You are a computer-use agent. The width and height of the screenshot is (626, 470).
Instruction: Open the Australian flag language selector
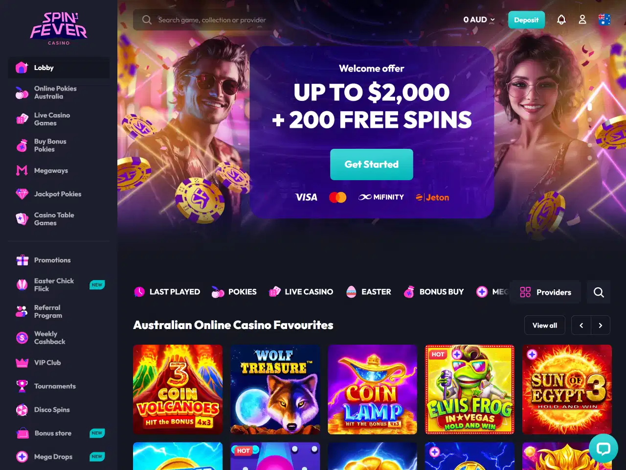click(x=604, y=20)
